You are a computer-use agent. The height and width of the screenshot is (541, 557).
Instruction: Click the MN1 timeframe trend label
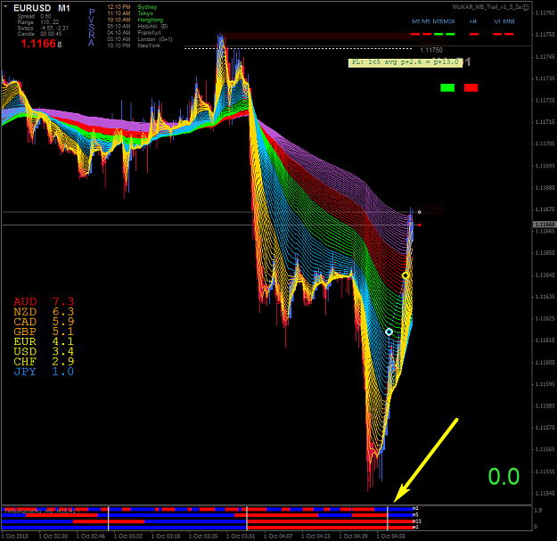tap(509, 21)
